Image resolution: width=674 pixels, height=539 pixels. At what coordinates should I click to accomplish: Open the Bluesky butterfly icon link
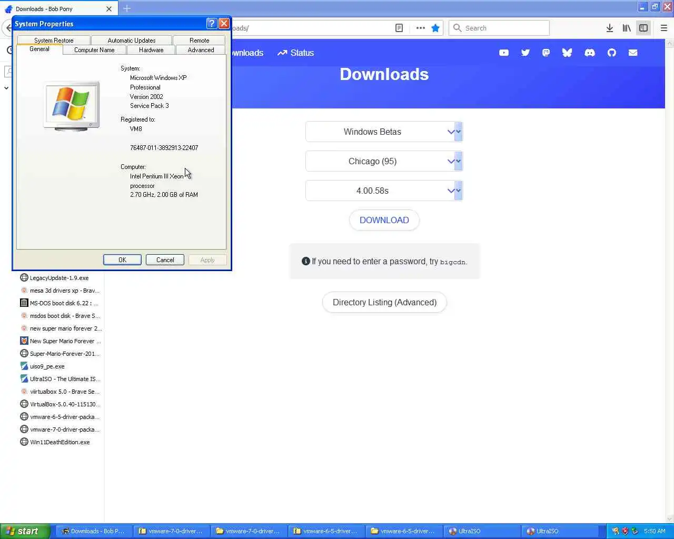567,53
